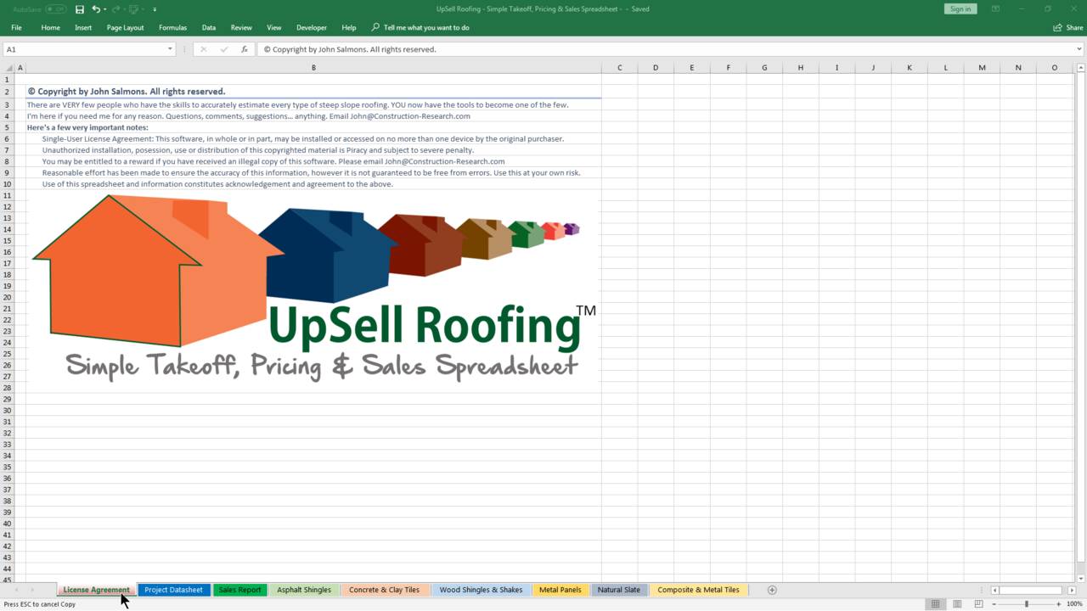Open the Name Box dropdown
1087x611 pixels.
click(x=168, y=49)
